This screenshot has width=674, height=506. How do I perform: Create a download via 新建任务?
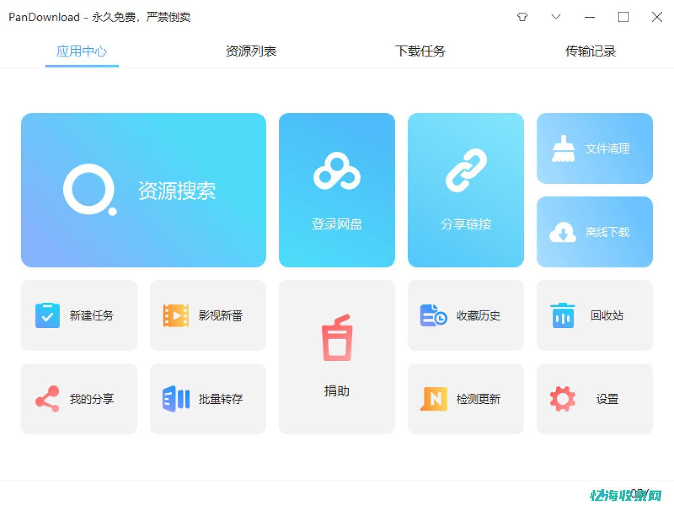pyautogui.click(x=79, y=315)
